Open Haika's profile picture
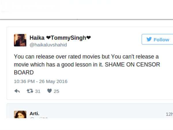The width and height of the screenshot is (173, 130). pyautogui.click(x=20, y=40)
